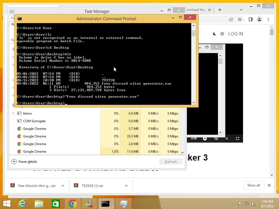The image size is (279, 209).
Task: Launch Windows Store from the taskbar
Action: [56, 204]
